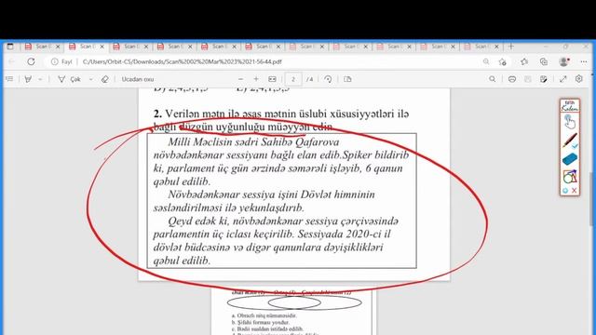Switch the page view layout
596x335 pixels.
coord(347,79)
